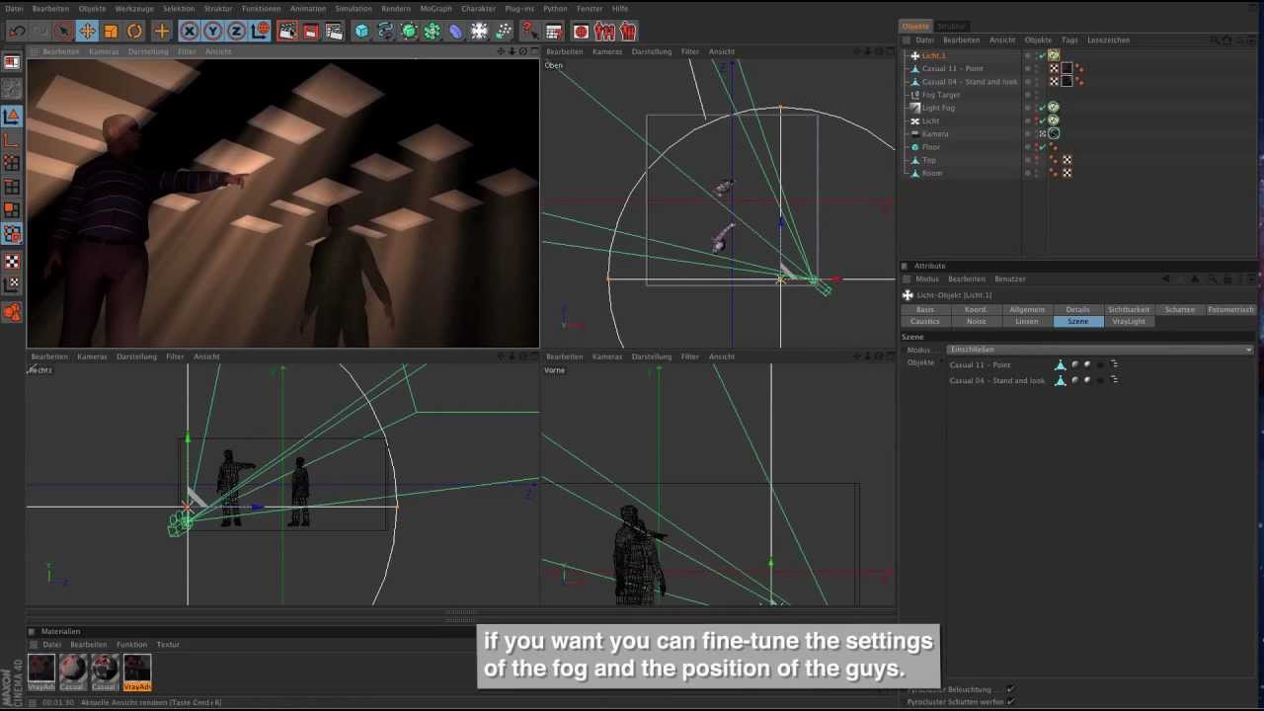The width and height of the screenshot is (1264, 711).
Task: Select the Rotate tool in the toolbar
Action: [x=135, y=32]
